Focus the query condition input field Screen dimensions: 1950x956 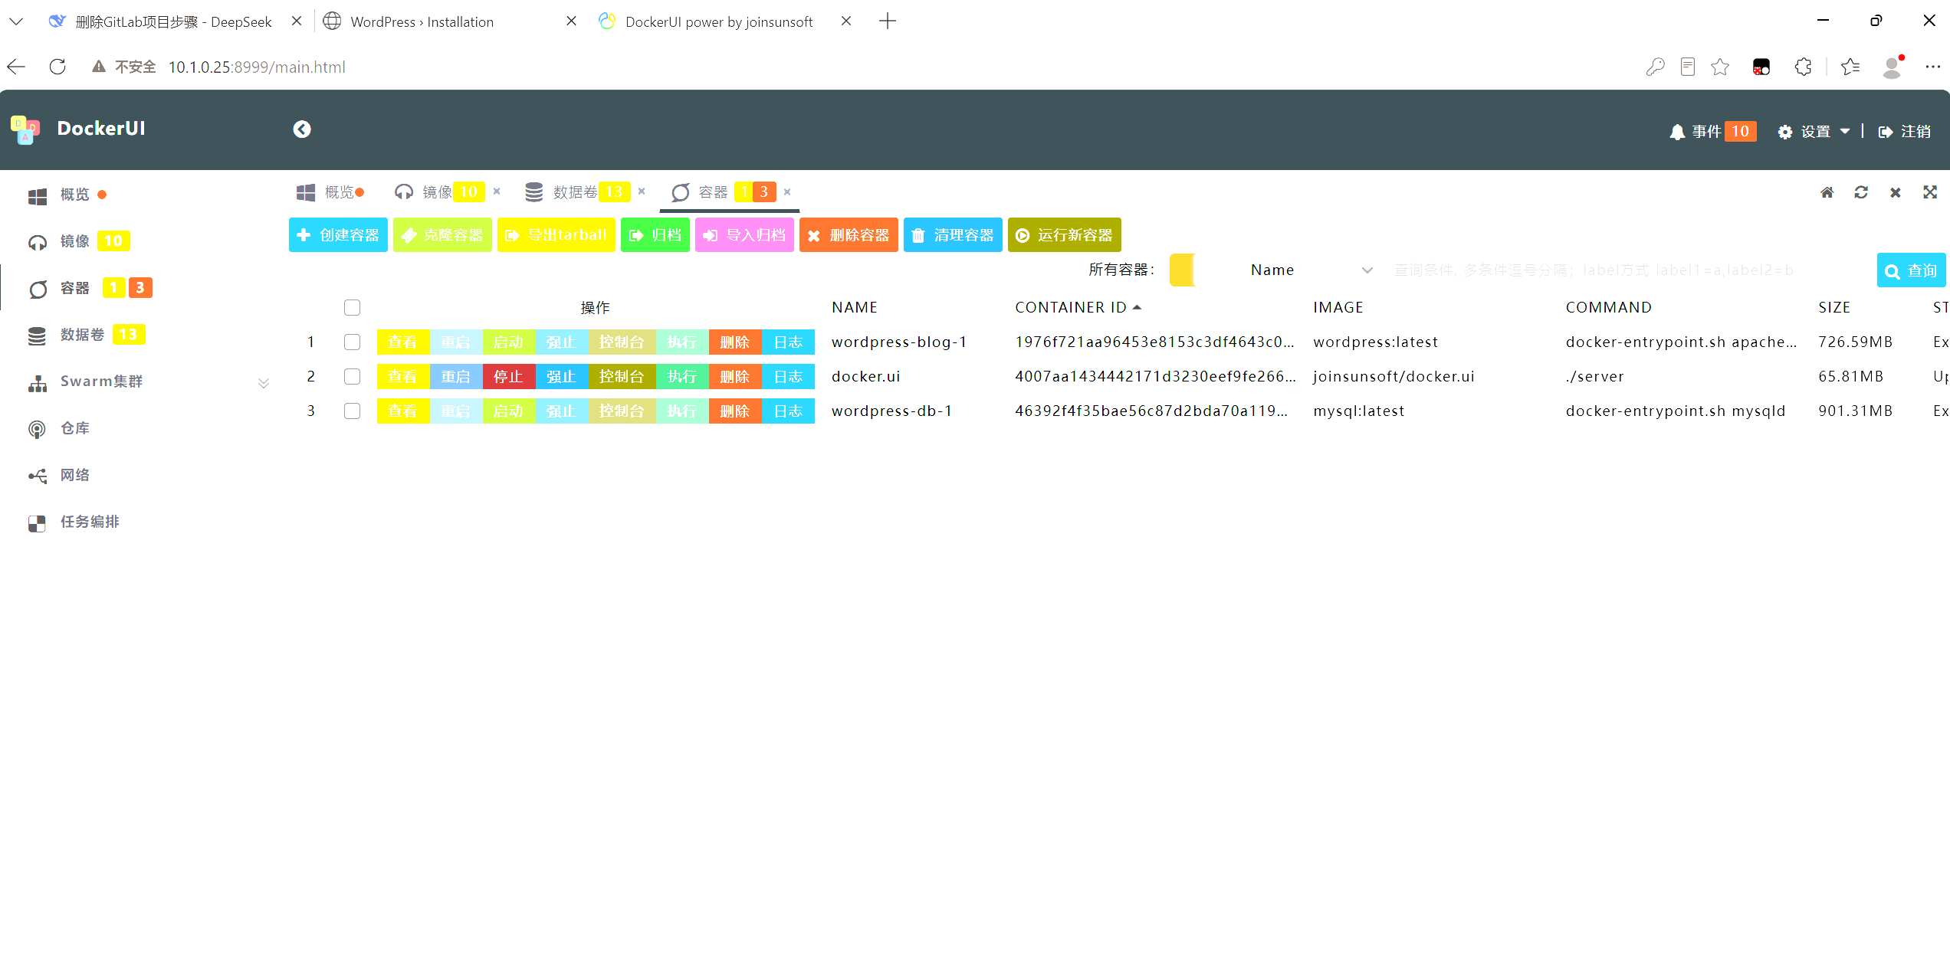pyautogui.click(x=1629, y=270)
